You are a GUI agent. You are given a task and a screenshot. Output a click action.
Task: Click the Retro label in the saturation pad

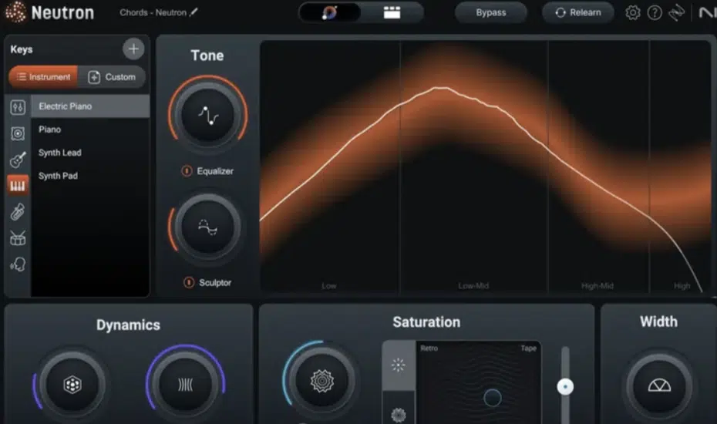pyautogui.click(x=429, y=348)
